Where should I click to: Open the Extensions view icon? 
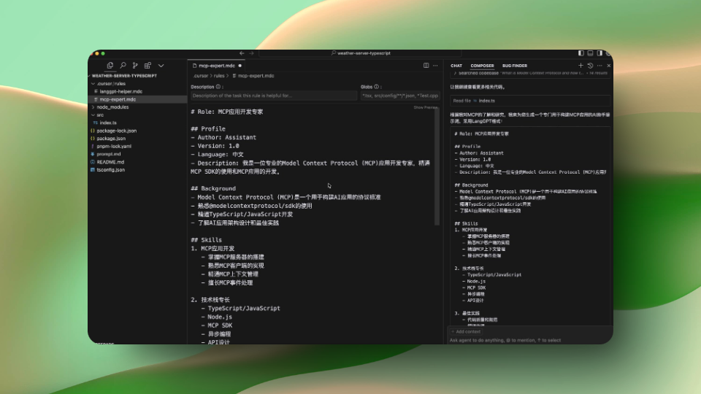point(148,66)
